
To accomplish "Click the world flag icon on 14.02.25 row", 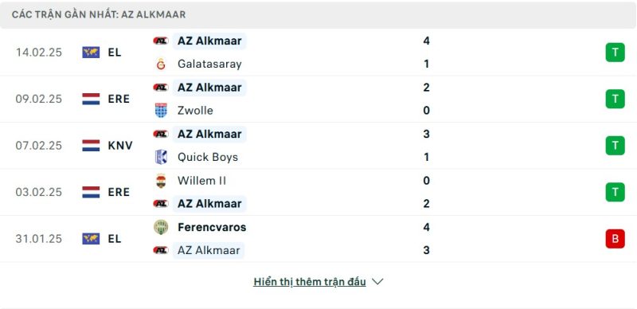I will pos(91,53).
